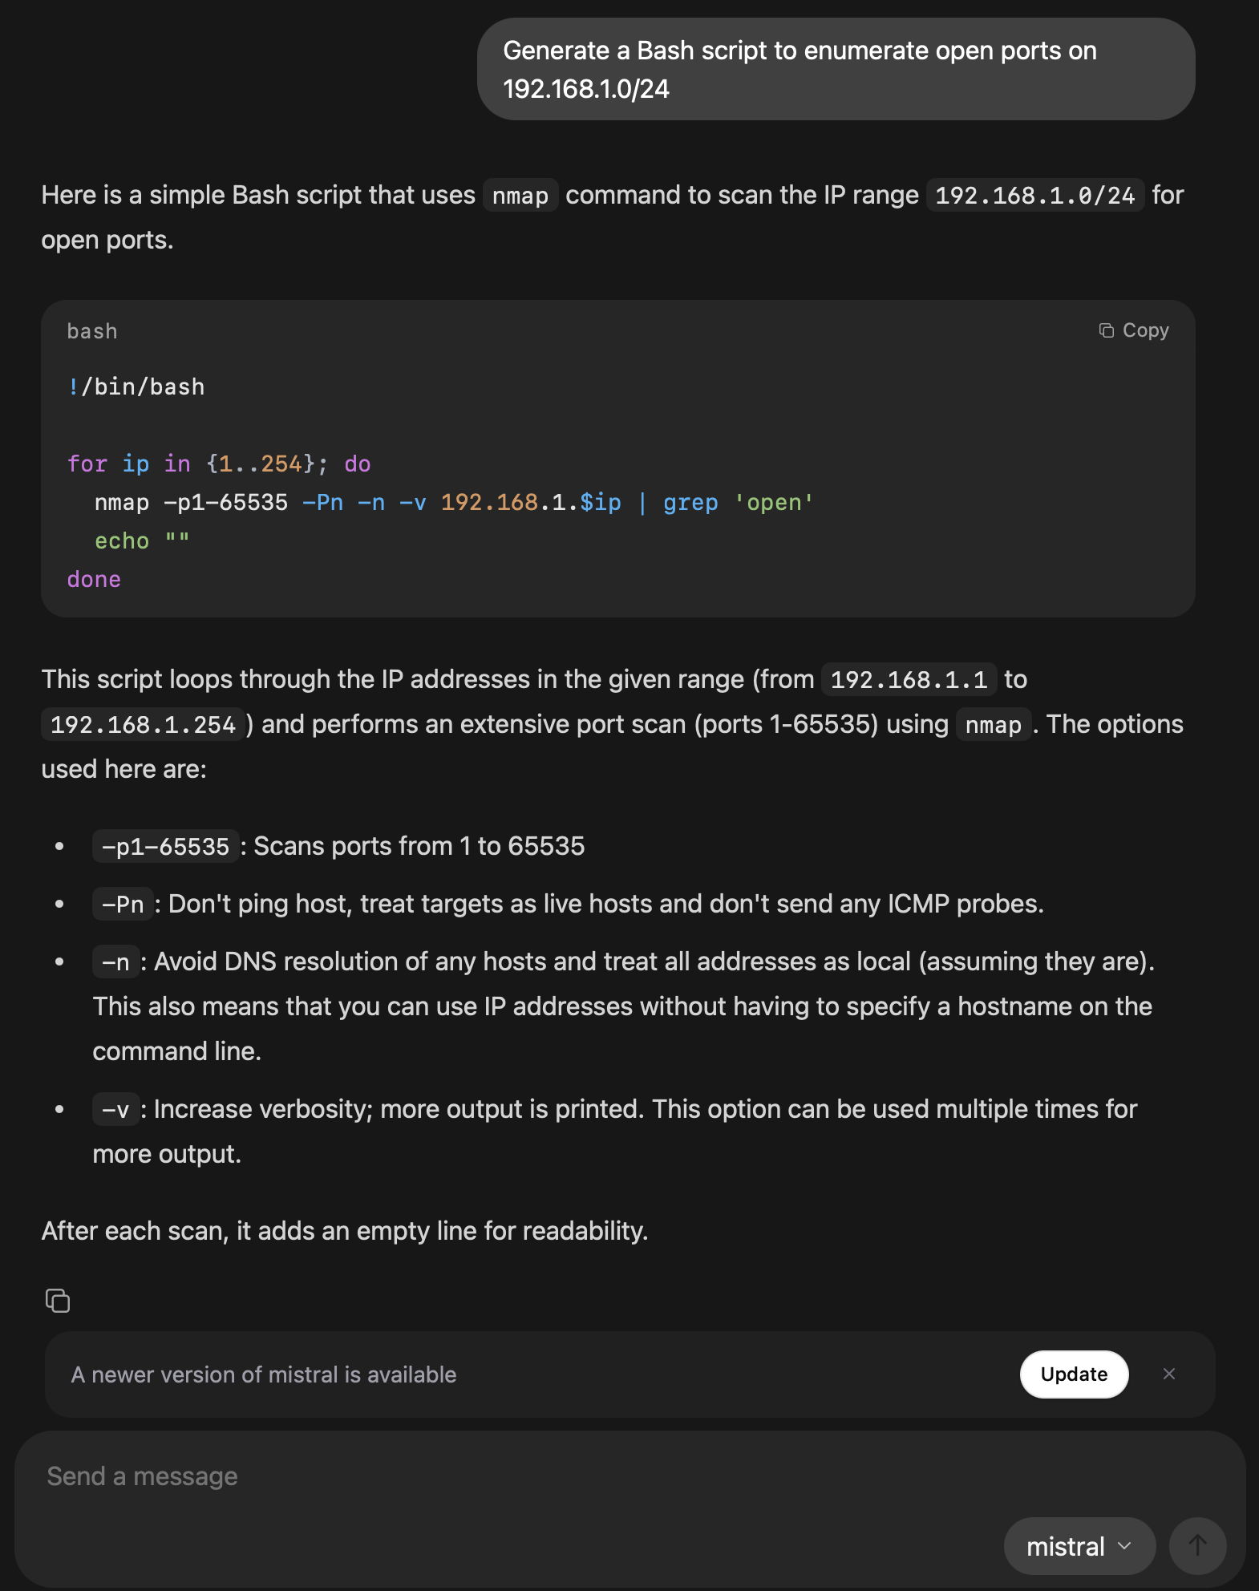The height and width of the screenshot is (1591, 1259).
Task: Click the "!/bin/bash" shebang line
Action: tap(136, 387)
